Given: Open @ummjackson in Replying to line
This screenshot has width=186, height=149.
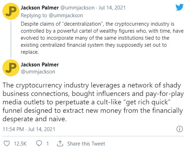Looking at the screenshot, I should pyautogui.click(x=66, y=15).
